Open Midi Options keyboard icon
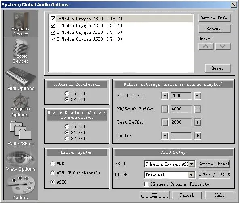Viewport: 239px width, 203px height. [x=21, y=76]
